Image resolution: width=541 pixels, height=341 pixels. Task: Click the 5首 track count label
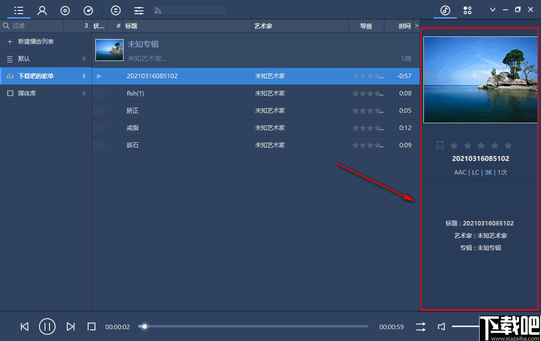(x=406, y=58)
